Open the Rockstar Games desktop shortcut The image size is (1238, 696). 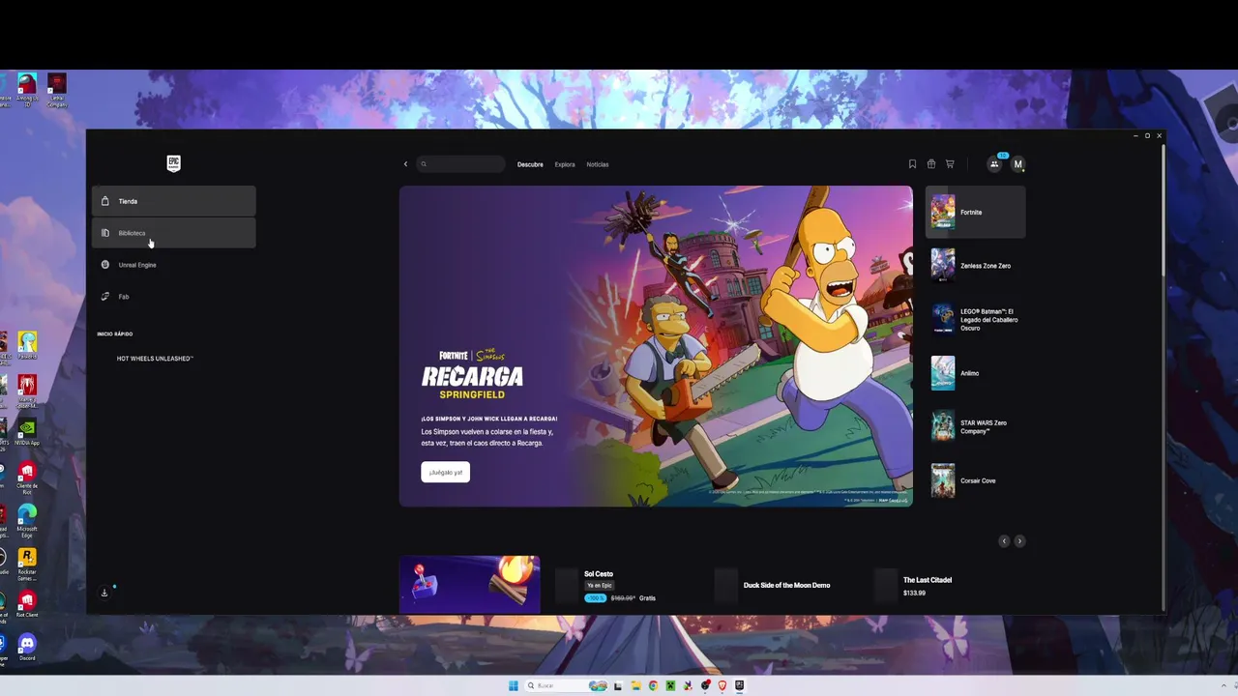coord(27,563)
